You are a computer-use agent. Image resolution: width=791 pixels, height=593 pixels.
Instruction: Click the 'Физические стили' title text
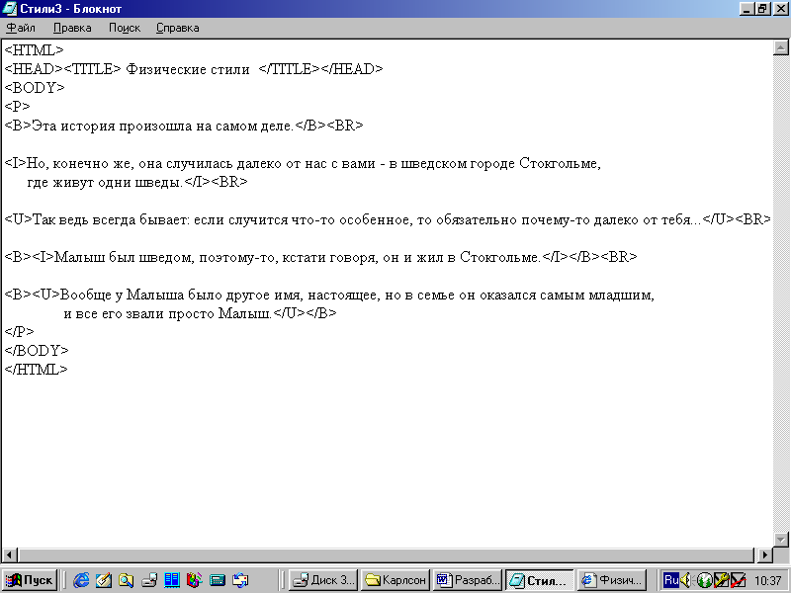(188, 69)
